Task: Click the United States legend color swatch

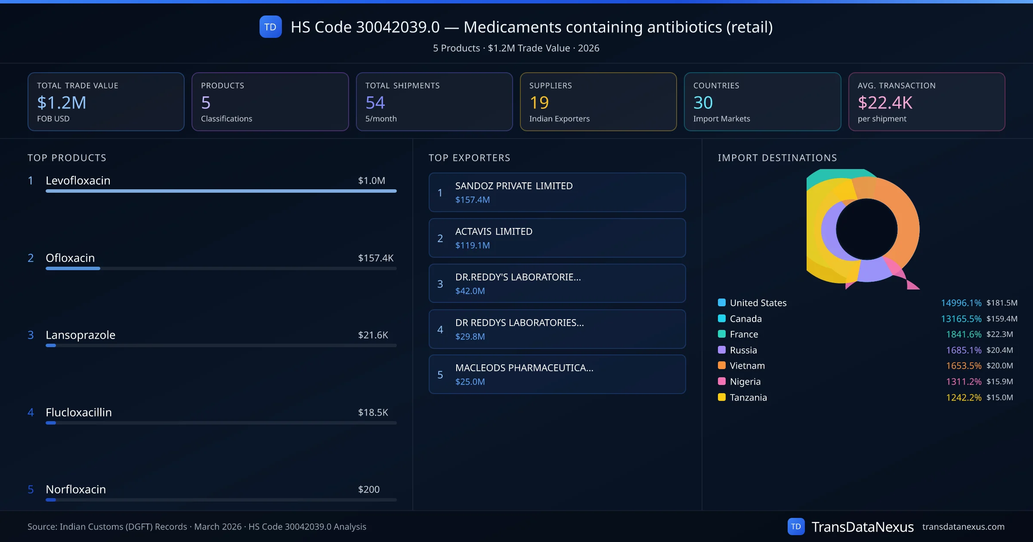Action: (x=722, y=302)
